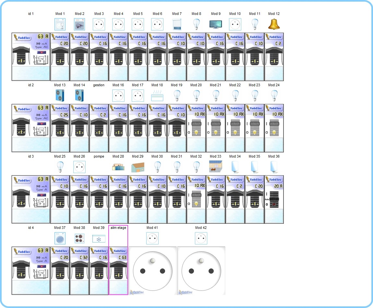
Task: Select the water heater icon under Mod 36
Action: [x=274, y=167]
